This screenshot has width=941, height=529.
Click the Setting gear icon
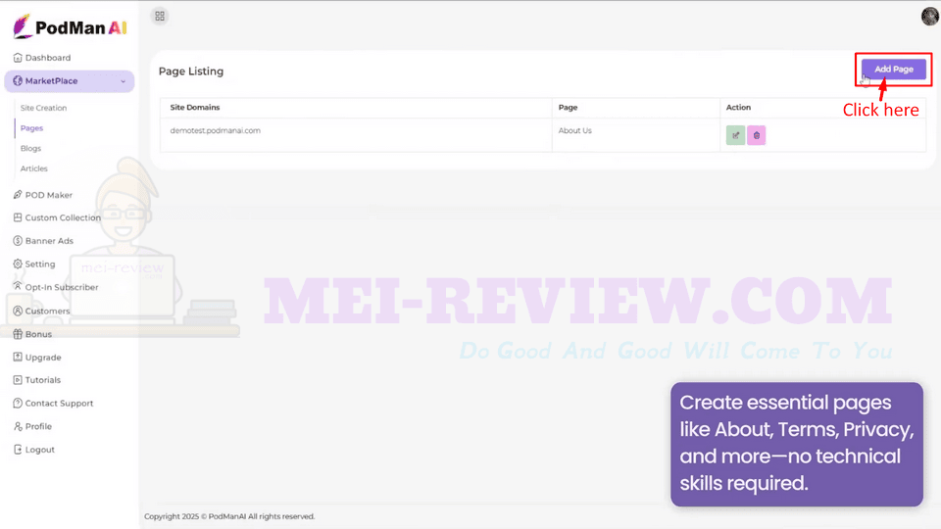18,264
